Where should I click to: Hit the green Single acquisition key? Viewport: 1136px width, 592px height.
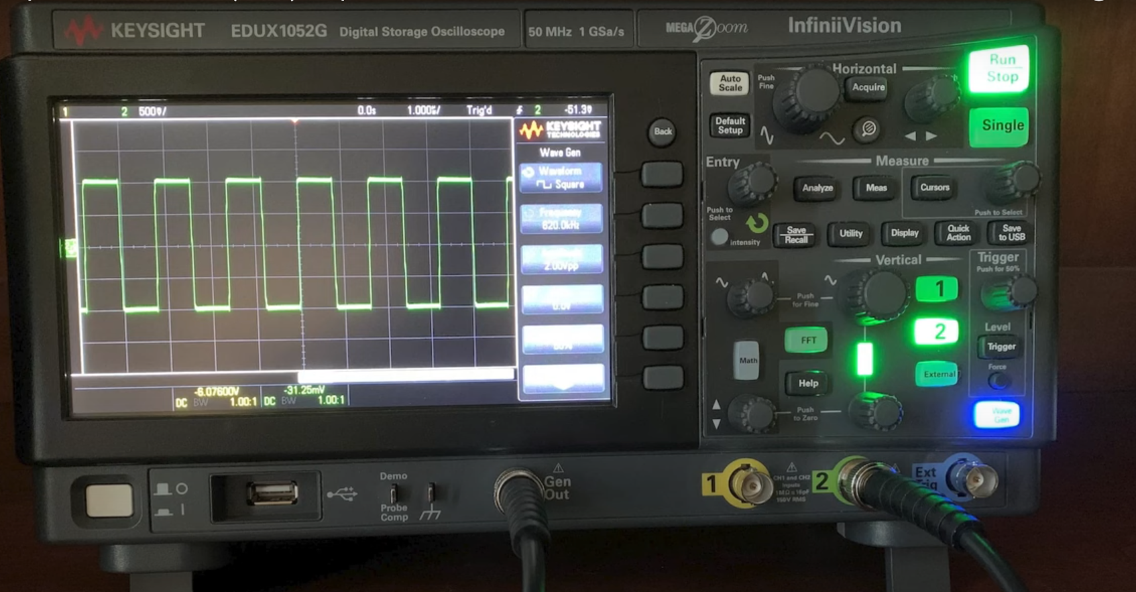click(x=999, y=126)
